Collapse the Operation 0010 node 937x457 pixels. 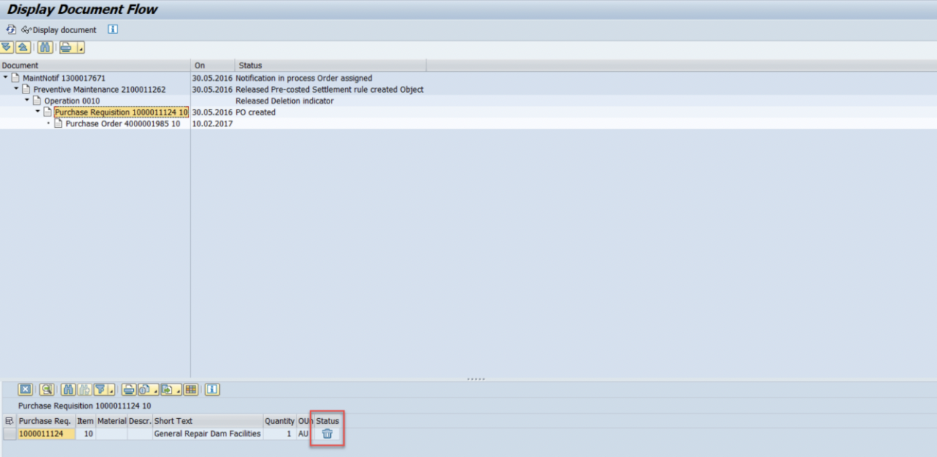tap(27, 101)
